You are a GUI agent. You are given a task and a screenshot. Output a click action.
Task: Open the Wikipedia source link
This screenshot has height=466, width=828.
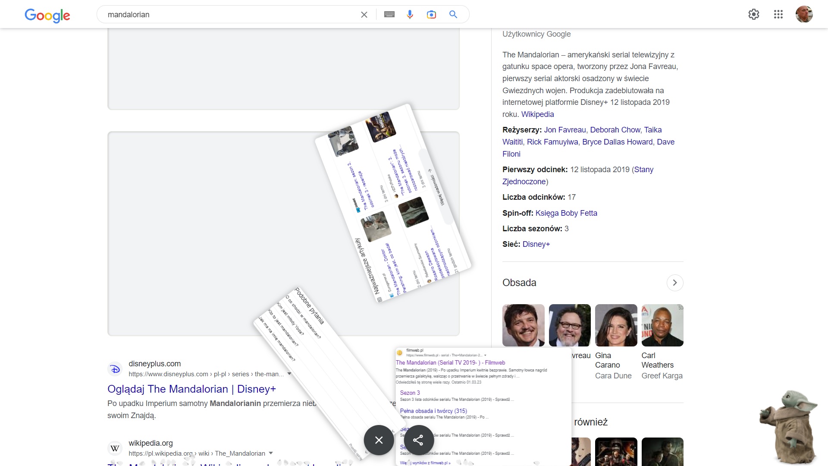point(537,114)
